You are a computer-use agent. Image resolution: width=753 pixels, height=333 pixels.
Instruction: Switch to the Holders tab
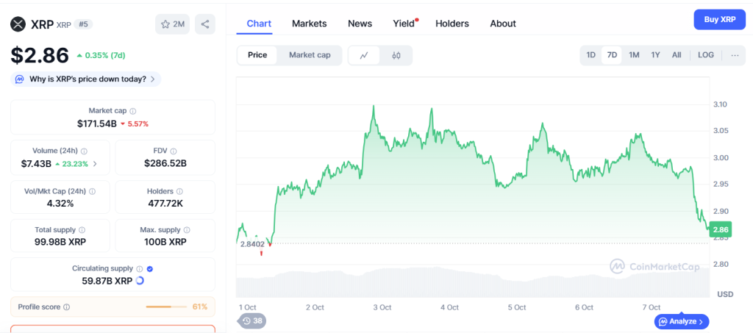pos(452,24)
